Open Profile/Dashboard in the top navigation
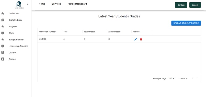The height and width of the screenshot is (97, 206). (x=77, y=4)
